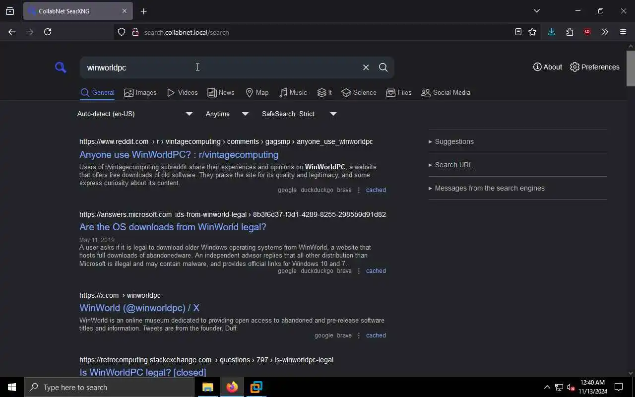Open Firefox View recent browsing icon
The height and width of the screenshot is (397, 635).
pos(10,11)
